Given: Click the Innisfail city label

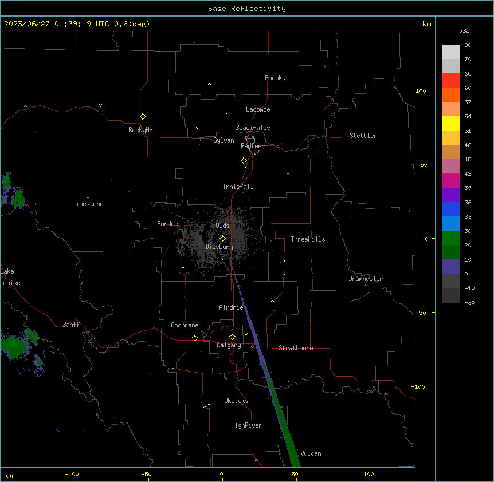Looking at the screenshot, I should point(238,187).
